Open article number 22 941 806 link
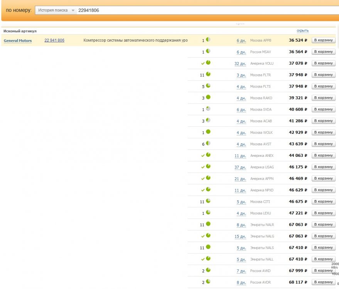 tap(54, 40)
